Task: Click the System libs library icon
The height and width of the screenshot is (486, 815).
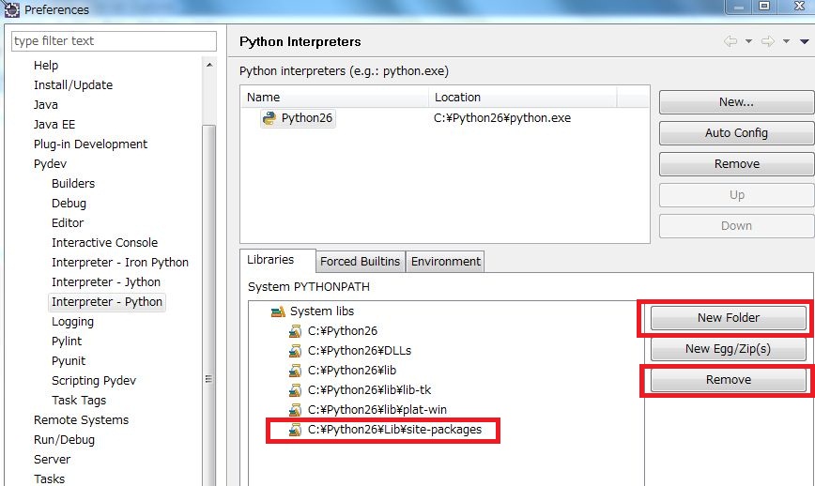Action: [278, 311]
